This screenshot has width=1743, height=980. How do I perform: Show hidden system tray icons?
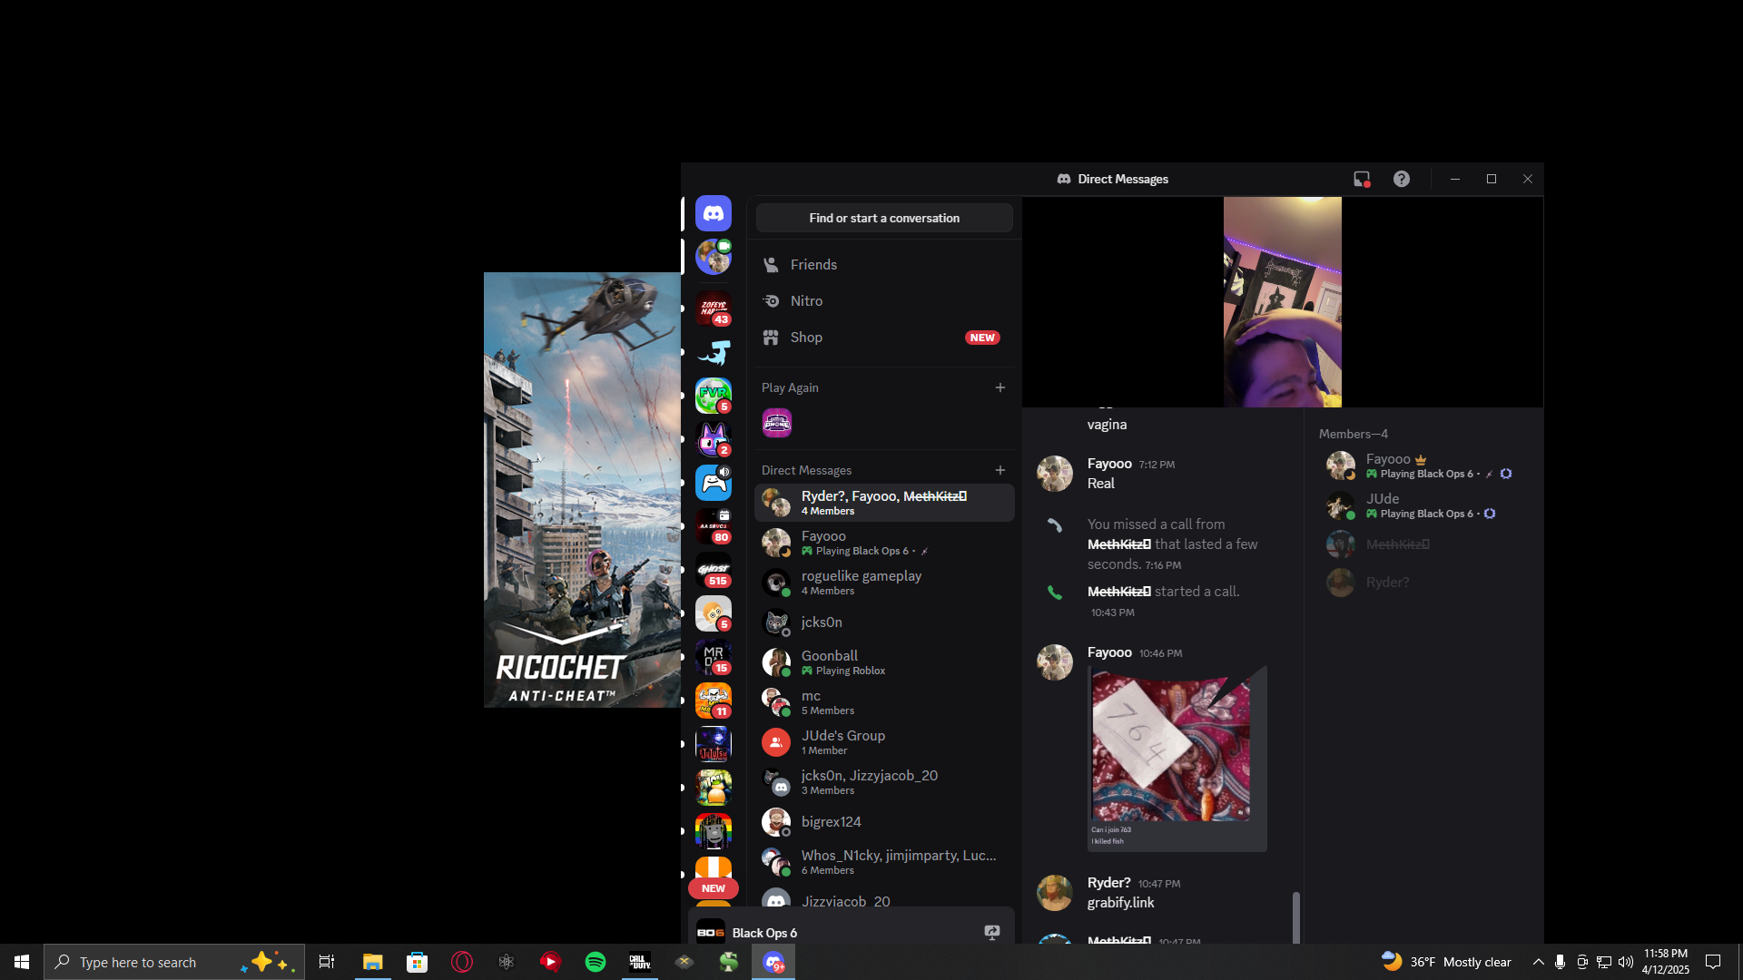click(x=1538, y=962)
